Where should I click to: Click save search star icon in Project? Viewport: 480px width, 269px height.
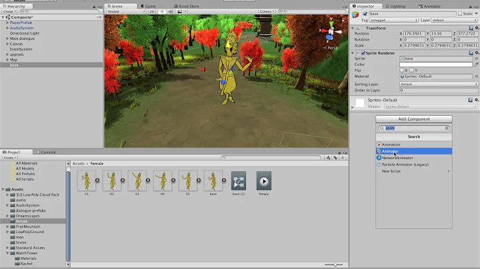point(343,158)
